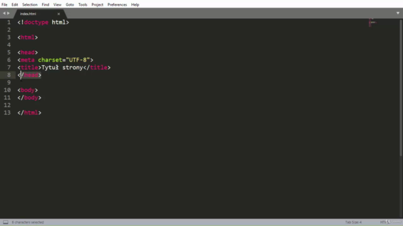Click the "UTF-8" string value
Image resolution: width=403 pixels, height=226 pixels.
[x=78, y=60]
